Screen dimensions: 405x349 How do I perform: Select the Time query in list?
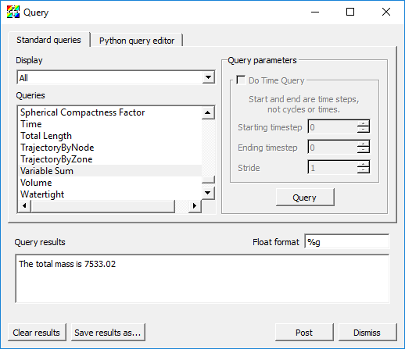(110, 124)
